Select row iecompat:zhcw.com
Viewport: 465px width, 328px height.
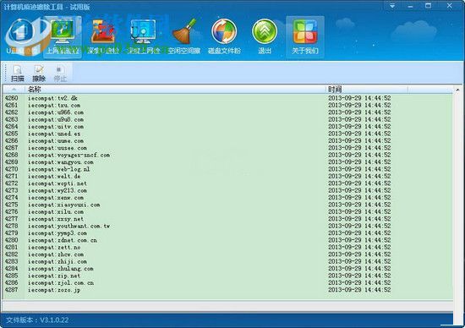click(x=227, y=254)
